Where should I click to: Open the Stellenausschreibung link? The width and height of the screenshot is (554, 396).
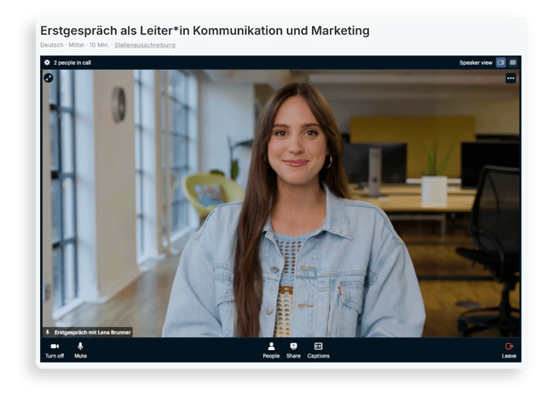[145, 45]
